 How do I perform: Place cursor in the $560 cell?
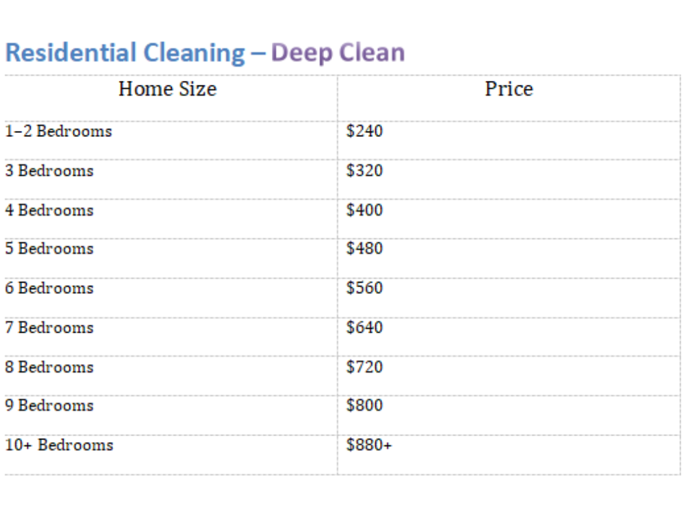click(365, 289)
